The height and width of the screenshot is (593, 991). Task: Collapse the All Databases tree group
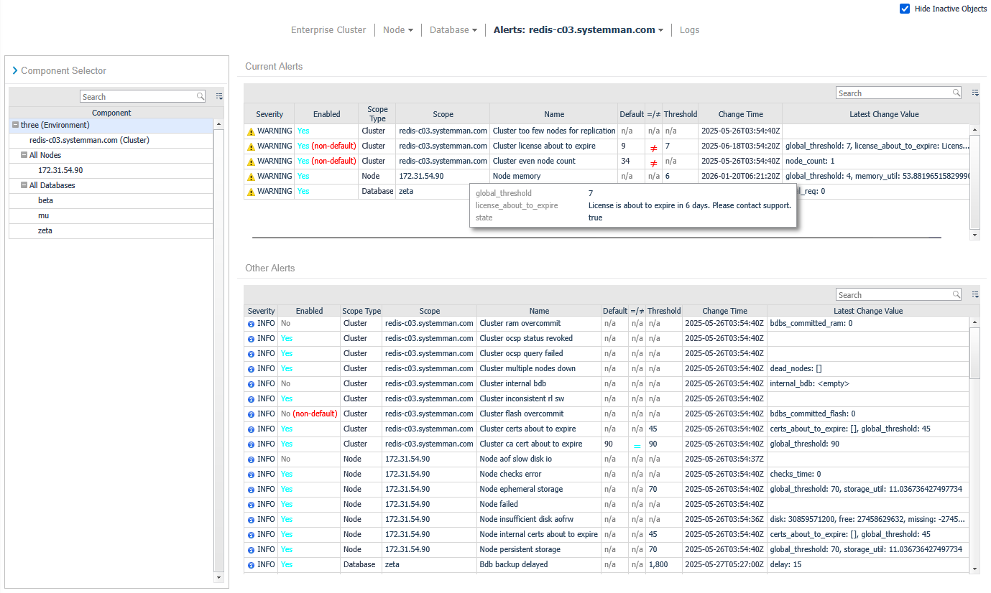click(x=24, y=185)
